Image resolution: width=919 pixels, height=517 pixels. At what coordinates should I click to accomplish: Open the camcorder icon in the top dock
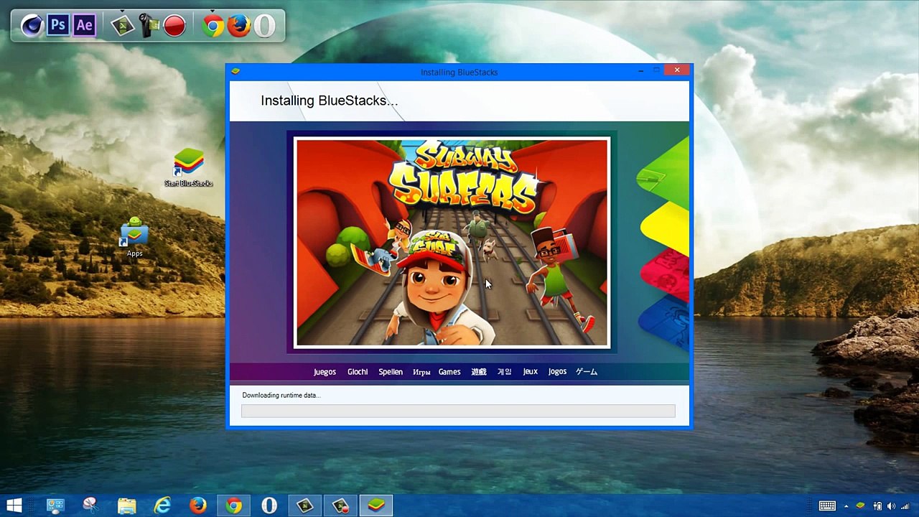(x=149, y=26)
